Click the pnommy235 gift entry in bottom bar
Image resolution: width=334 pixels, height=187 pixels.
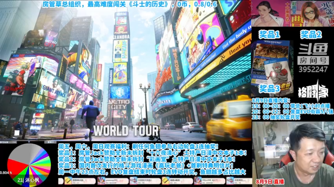pyautogui.click(x=113, y=181)
